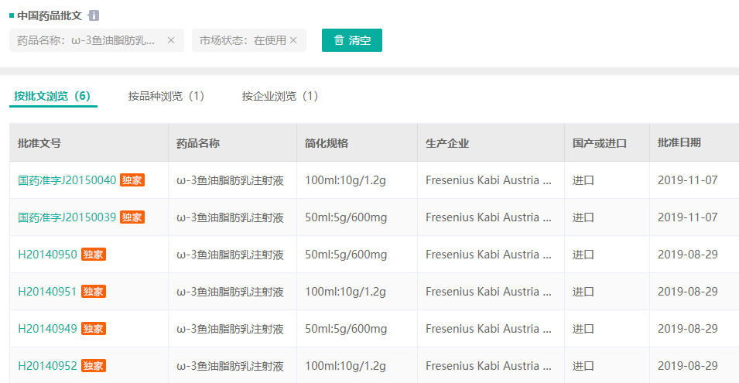739x383 pixels.
Task: Click the 独家 badge next to 国药准字J20150040
Action: click(x=132, y=180)
